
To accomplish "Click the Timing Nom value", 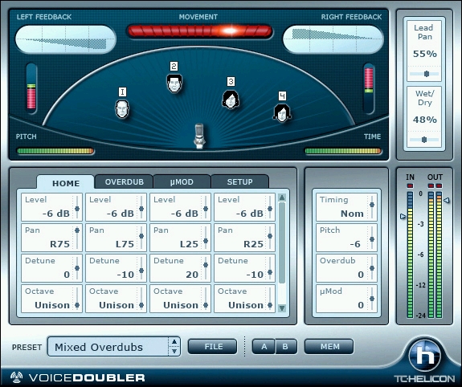I will point(352,214).
